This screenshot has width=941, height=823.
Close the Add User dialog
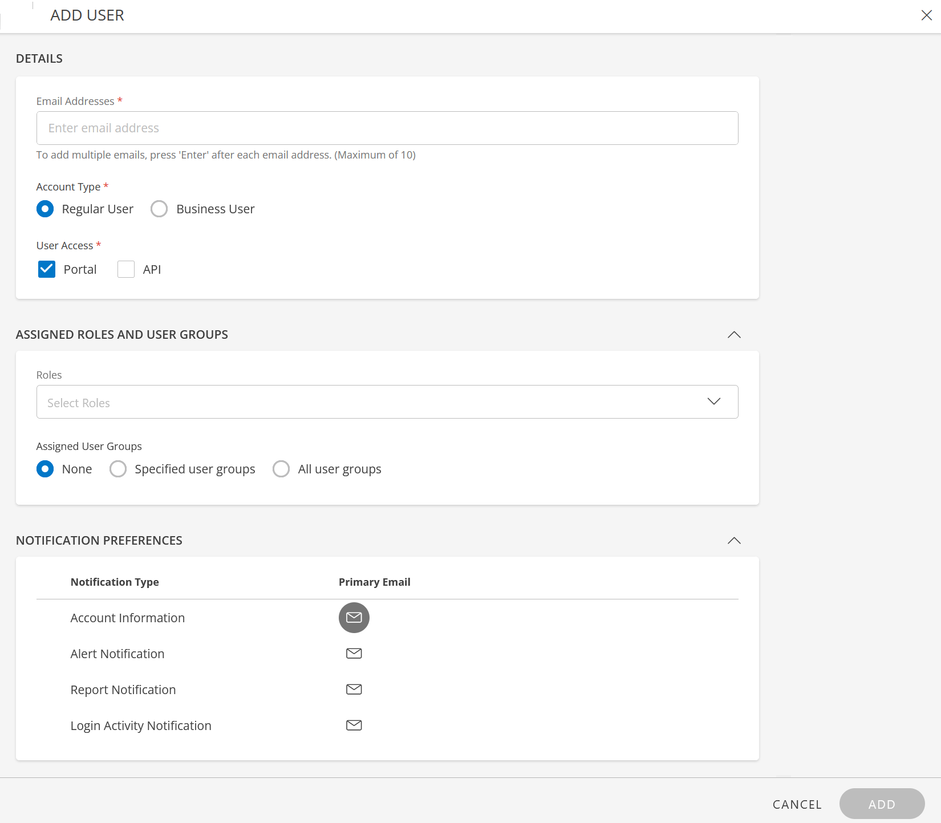point(926,15)
